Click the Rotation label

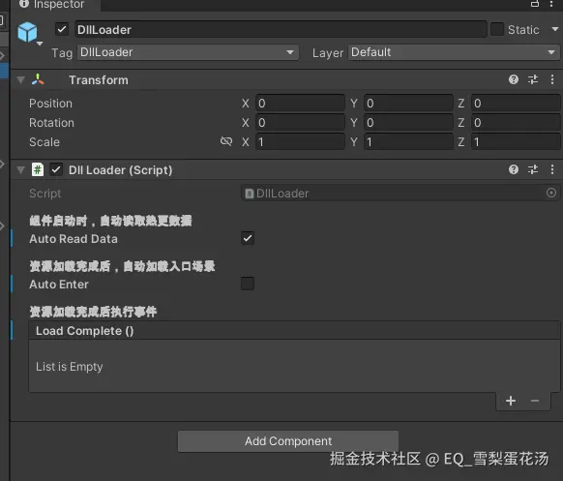[51, 123]
